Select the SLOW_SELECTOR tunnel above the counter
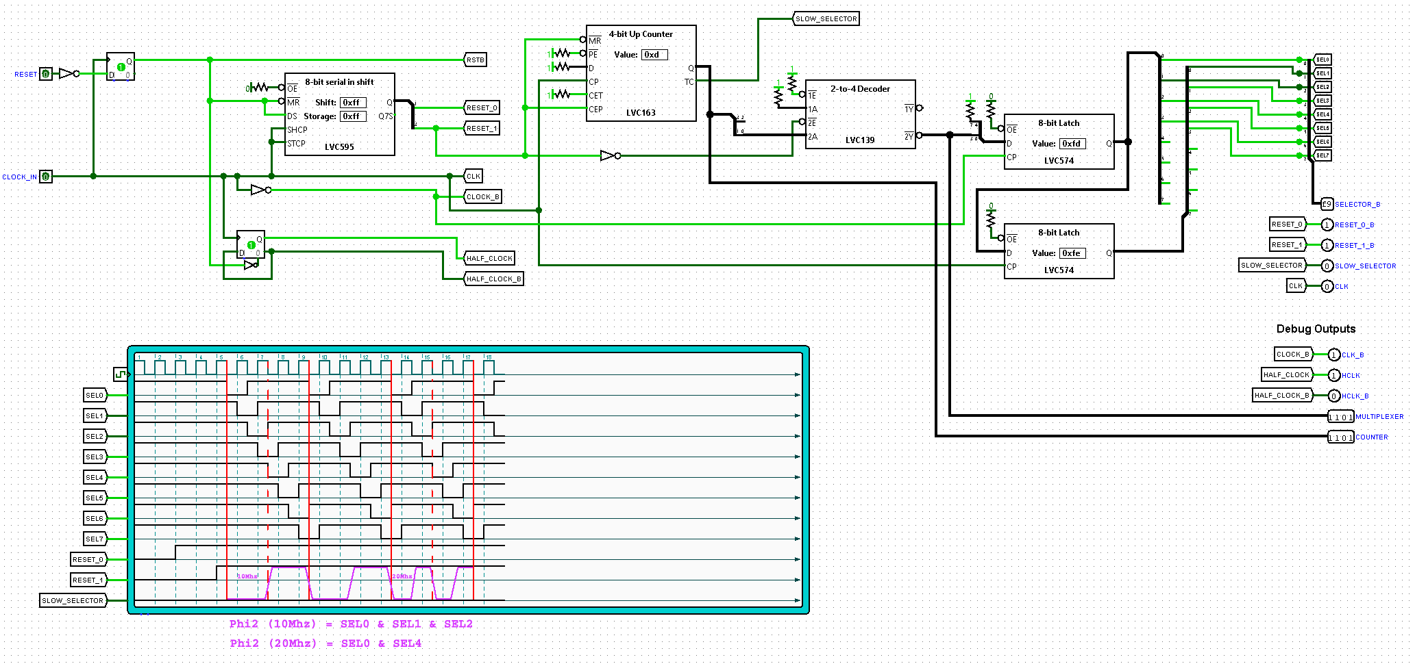Viewport: 1415px width, 666px height. click(x=826, y=18)
